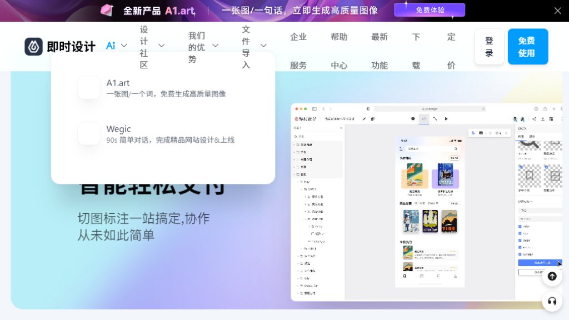Expand the 我们的优势 chevron arrow
The image size is (569, 320).
[215, 46]
